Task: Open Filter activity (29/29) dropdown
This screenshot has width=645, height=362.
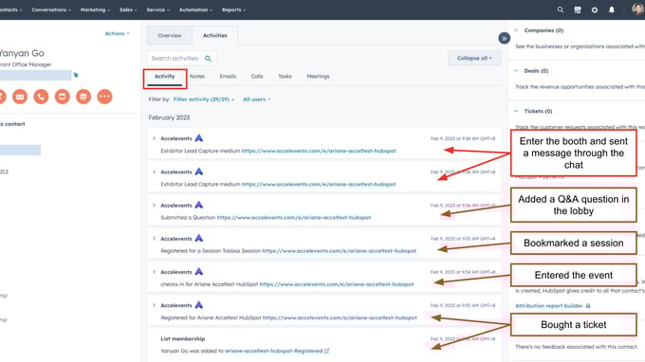Action: click(204, 100)
